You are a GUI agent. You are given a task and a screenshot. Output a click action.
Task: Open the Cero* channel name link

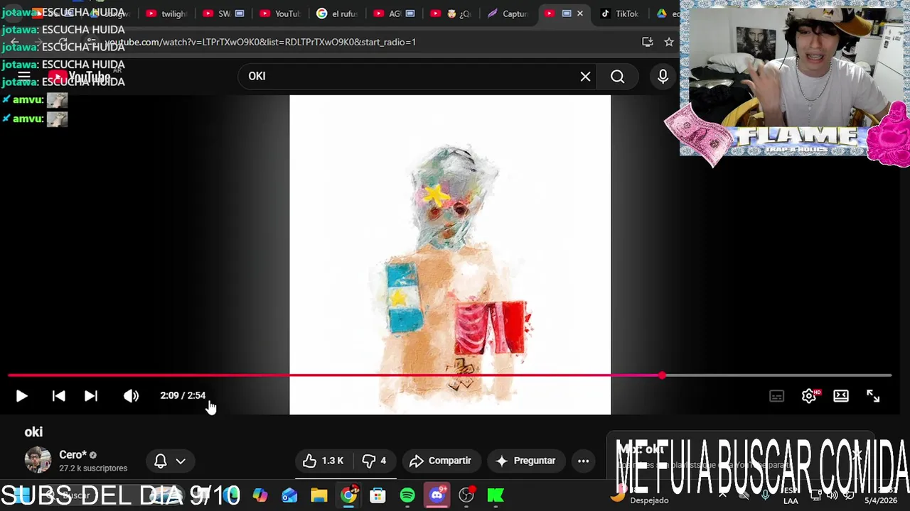73,455
